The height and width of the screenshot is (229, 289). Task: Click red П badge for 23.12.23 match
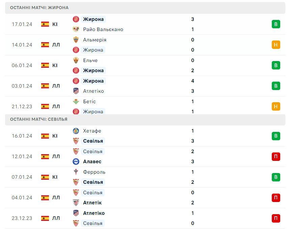[276, 218]
